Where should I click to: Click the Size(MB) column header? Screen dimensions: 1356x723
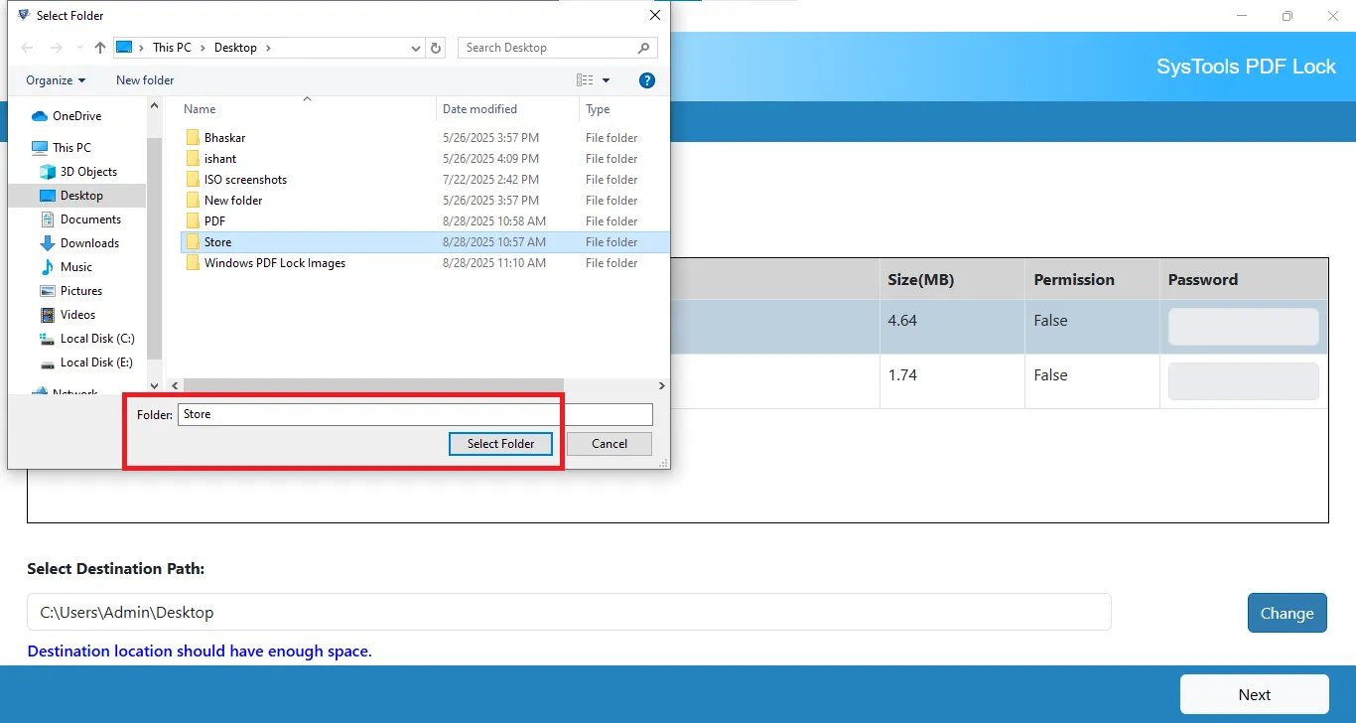[x=920, y=280]
